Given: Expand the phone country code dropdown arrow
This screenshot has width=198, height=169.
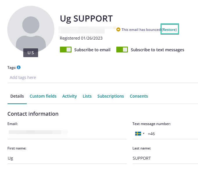Looking at the screenshot, I should coord(144,133).
